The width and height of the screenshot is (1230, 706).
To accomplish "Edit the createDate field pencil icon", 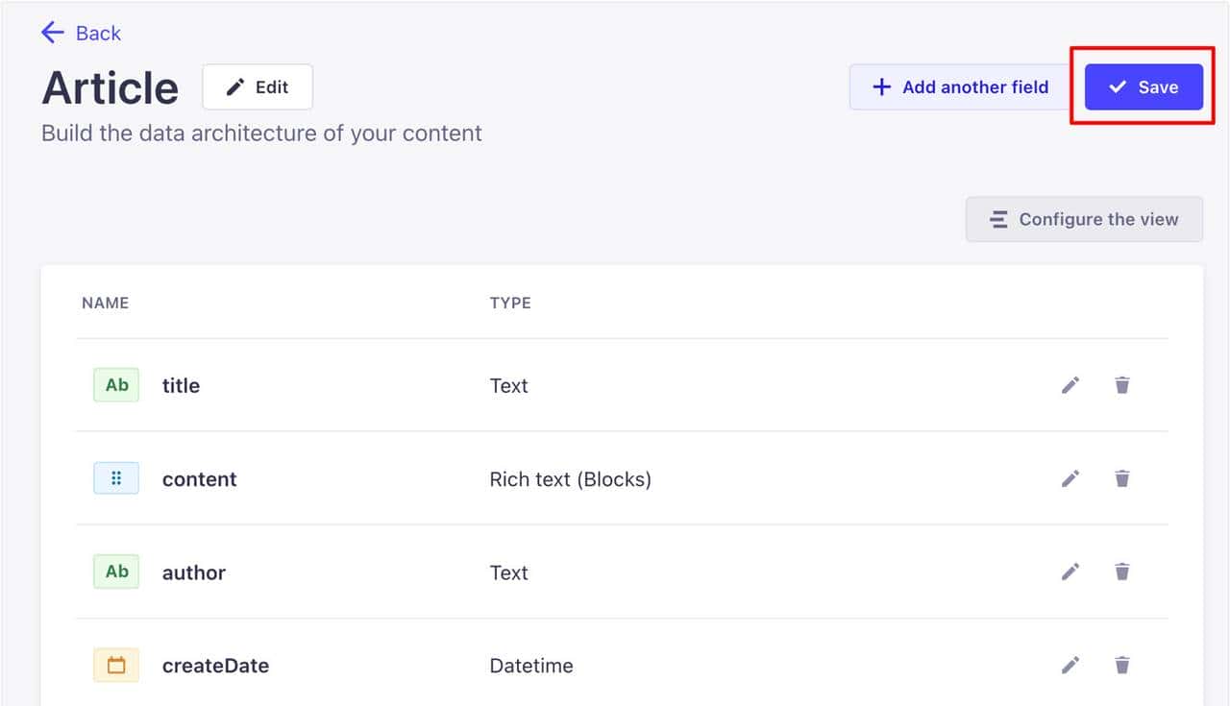I will coord(1070,665).
